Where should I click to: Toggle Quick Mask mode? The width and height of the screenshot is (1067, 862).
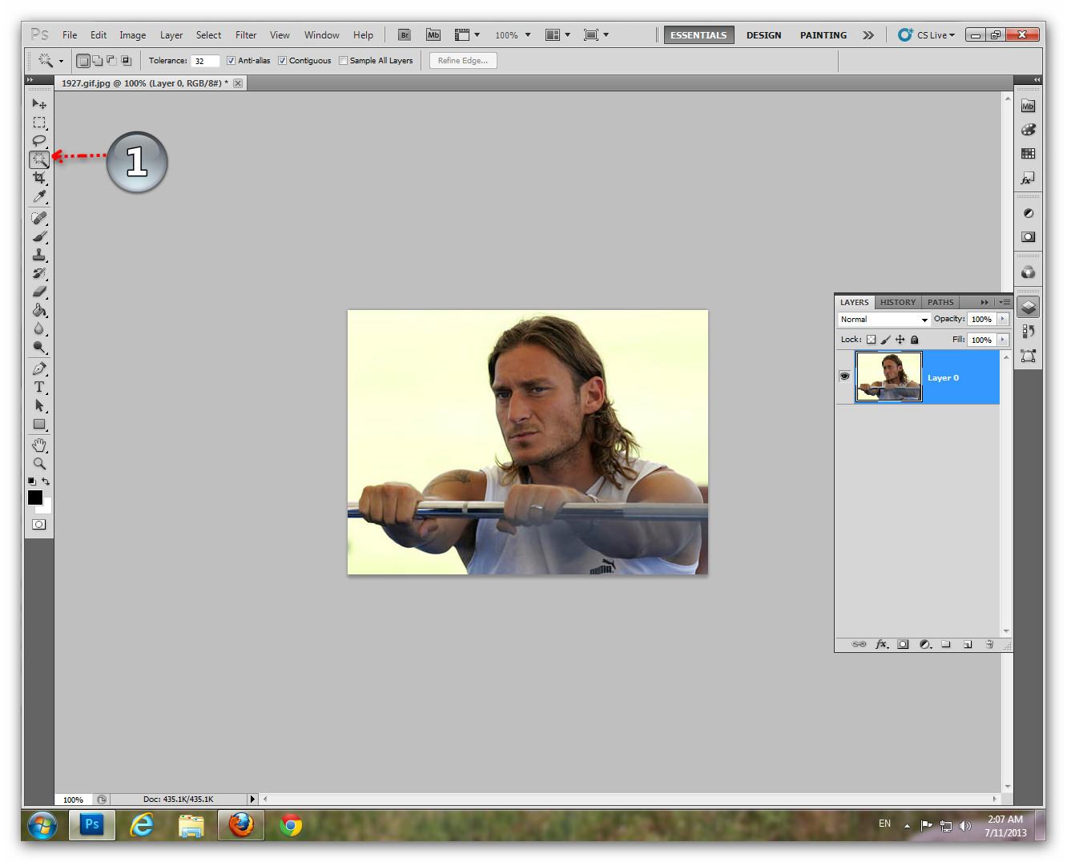38,525
